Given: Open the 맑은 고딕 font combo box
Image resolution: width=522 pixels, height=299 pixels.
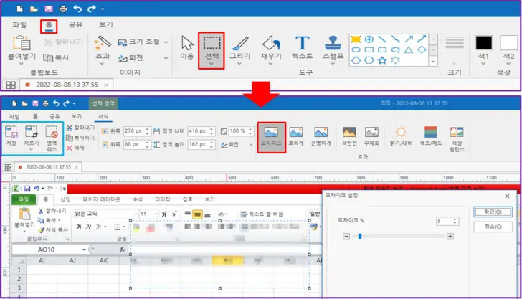Looking at the screenshot, I should coord(106,214).
